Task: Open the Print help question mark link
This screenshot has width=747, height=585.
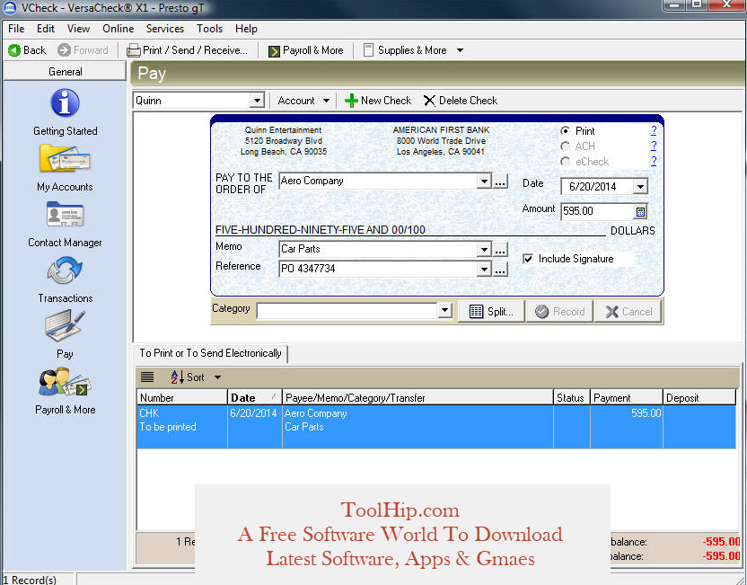Action: (x=654, y=130)
